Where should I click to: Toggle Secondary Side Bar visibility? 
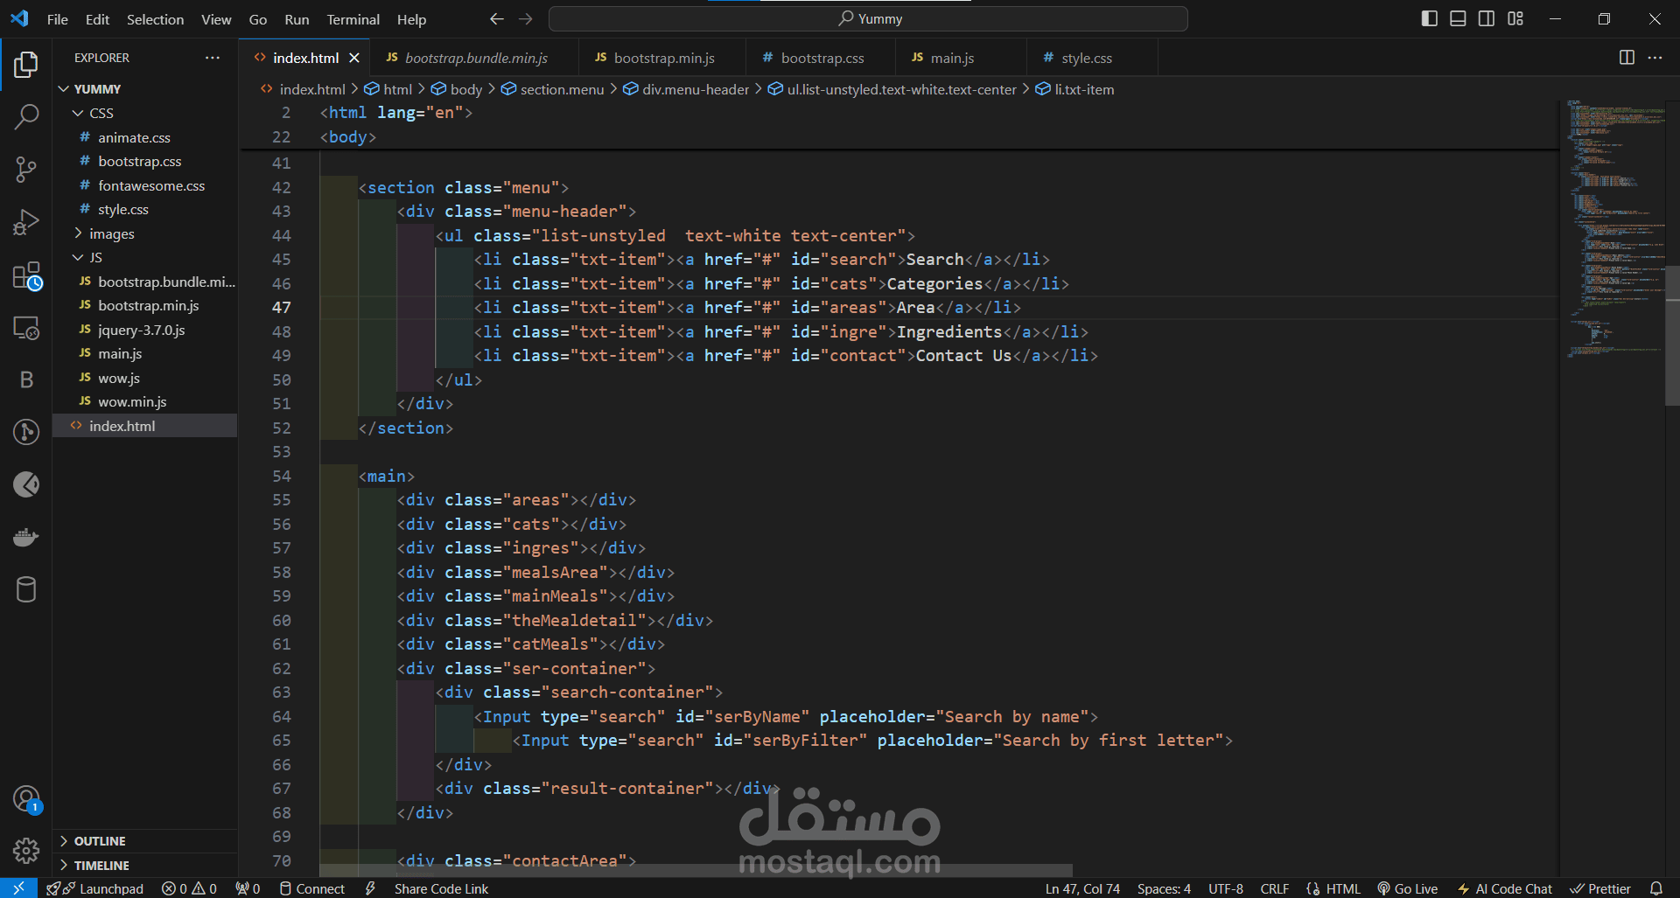point(1487,18)
